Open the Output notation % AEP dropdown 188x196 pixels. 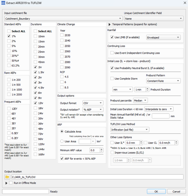[93, 110]
